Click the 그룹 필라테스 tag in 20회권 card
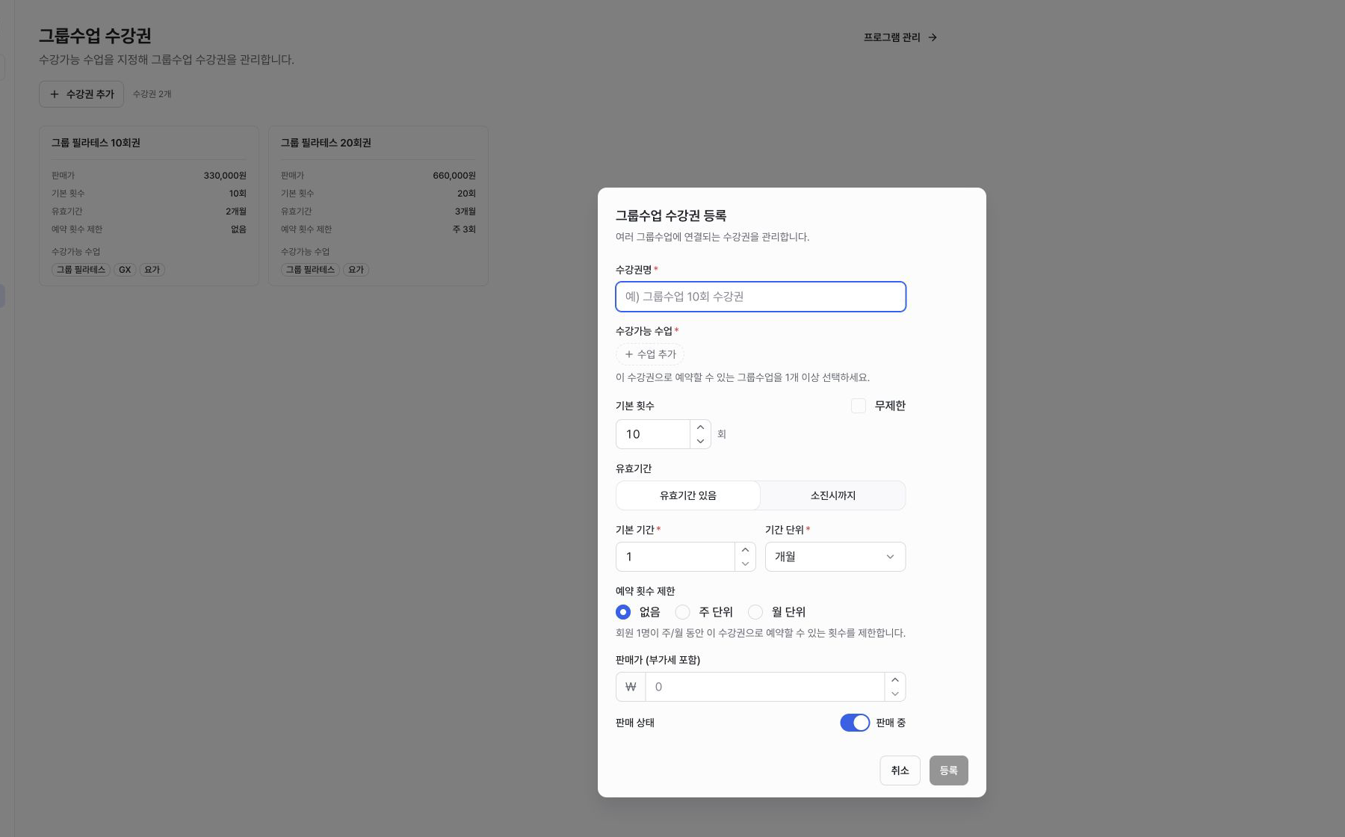Screen dimensions: 1345x837 311,270
